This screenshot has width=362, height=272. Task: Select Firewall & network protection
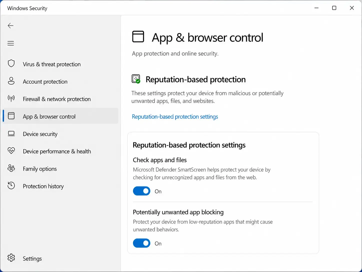[57, 99]
